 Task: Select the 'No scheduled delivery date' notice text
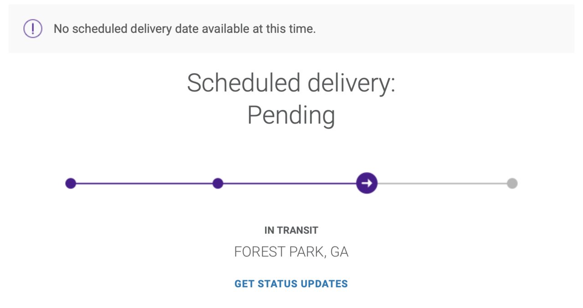click(184, 29)
